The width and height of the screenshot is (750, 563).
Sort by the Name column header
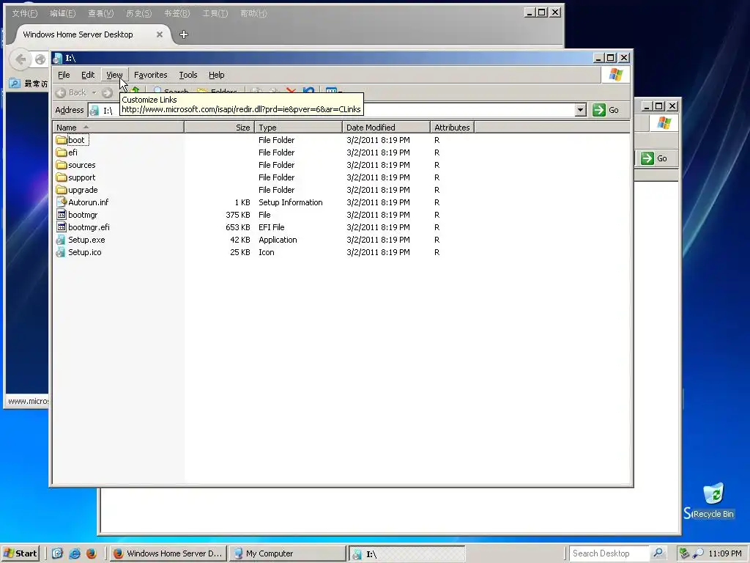[118, 128]
